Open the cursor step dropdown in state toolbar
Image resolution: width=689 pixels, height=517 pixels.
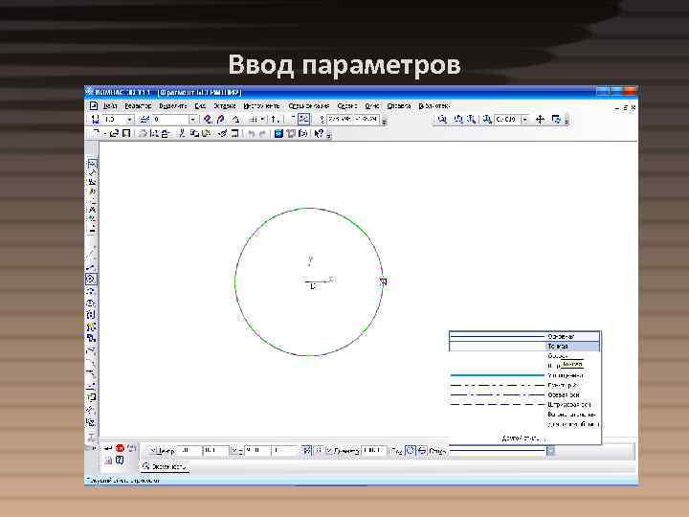point(129,120)
